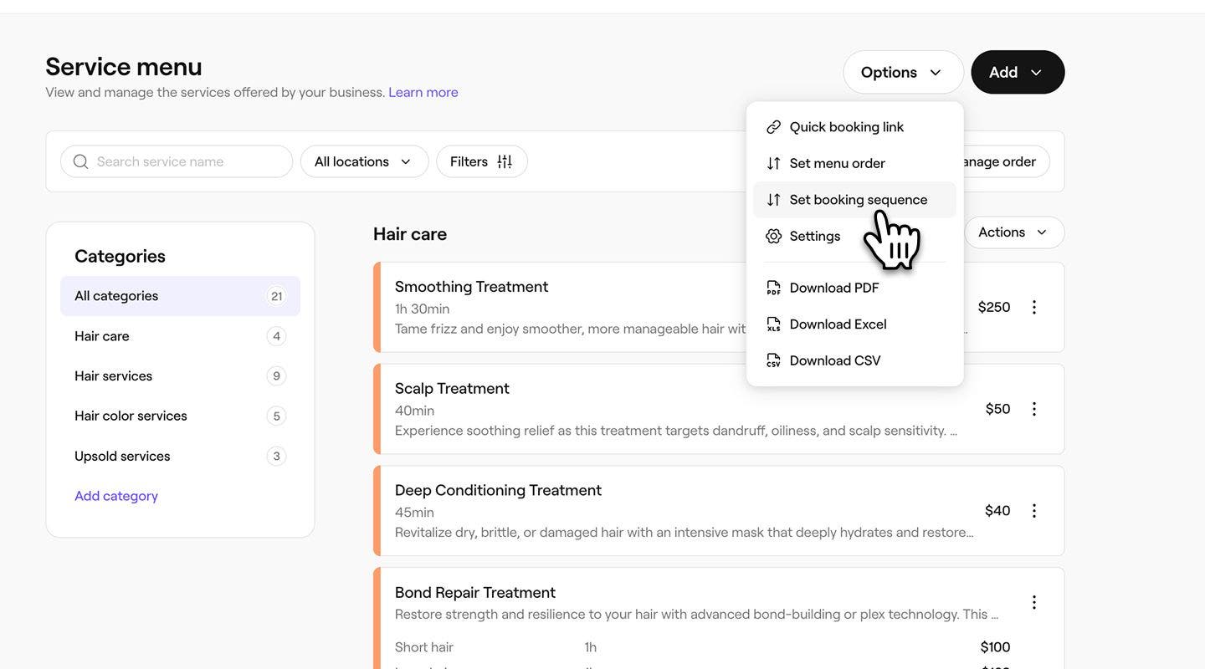Open the Add dropdown button

[1017, 73]
